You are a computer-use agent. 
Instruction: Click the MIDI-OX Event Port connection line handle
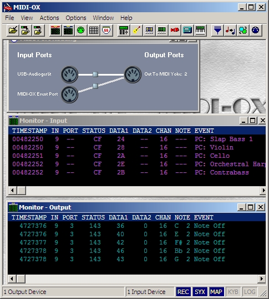(95, 86)
